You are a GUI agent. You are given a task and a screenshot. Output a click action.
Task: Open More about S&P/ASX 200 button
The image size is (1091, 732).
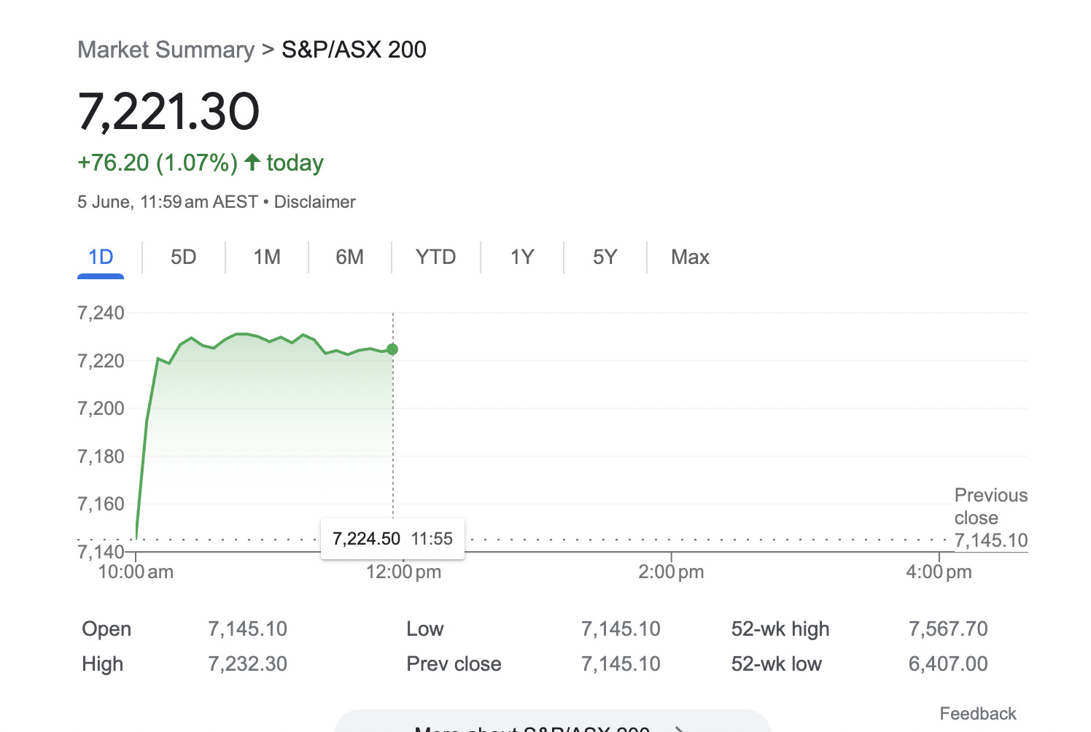[552, 722]
